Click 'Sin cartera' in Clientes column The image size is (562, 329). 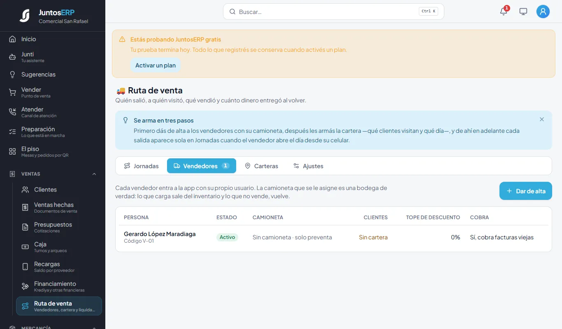coord(373,237)
